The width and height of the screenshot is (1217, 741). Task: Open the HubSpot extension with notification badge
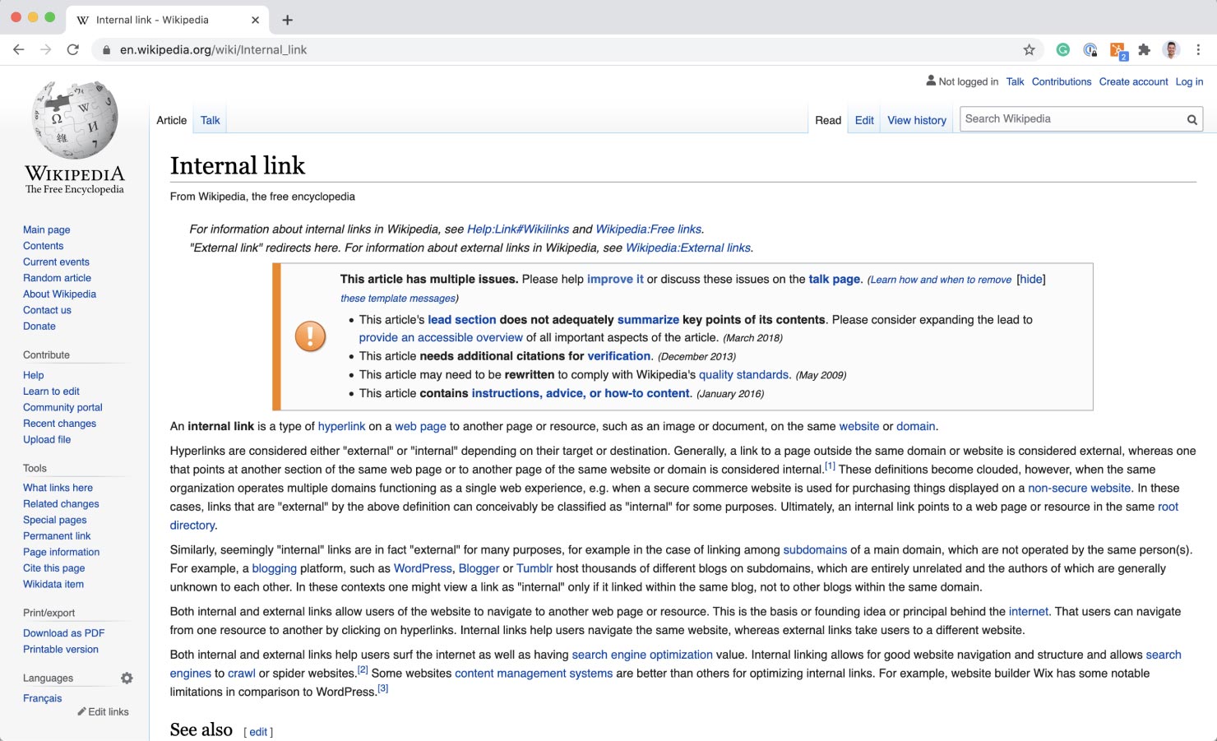click(1117, 48)
